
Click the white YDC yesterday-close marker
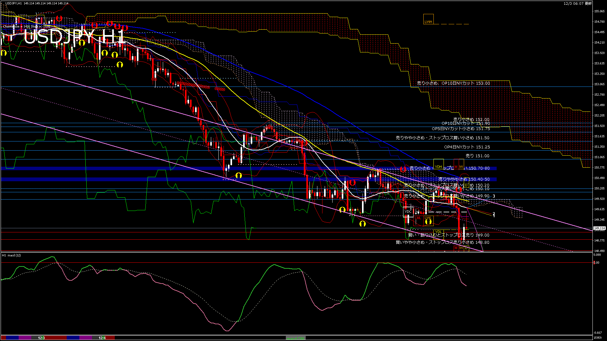coord(408,212)
